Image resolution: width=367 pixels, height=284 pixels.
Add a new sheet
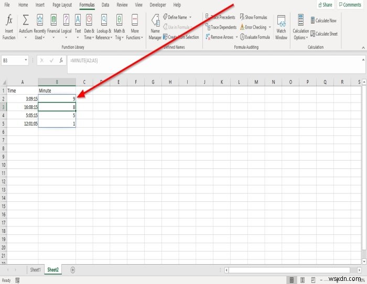(x=73, y=270)
